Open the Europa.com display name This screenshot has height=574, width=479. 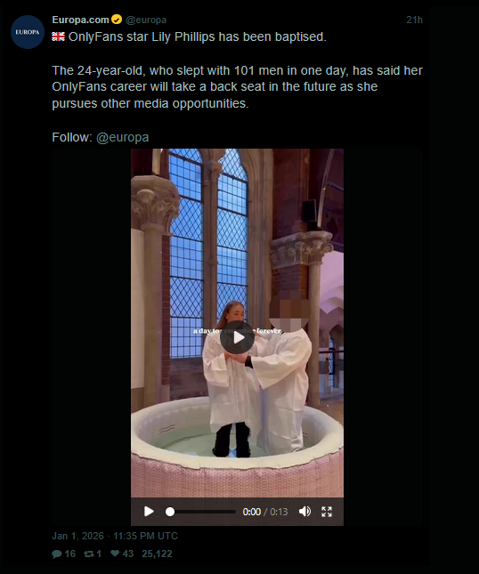pyautogui.click(x=80, y=20)
